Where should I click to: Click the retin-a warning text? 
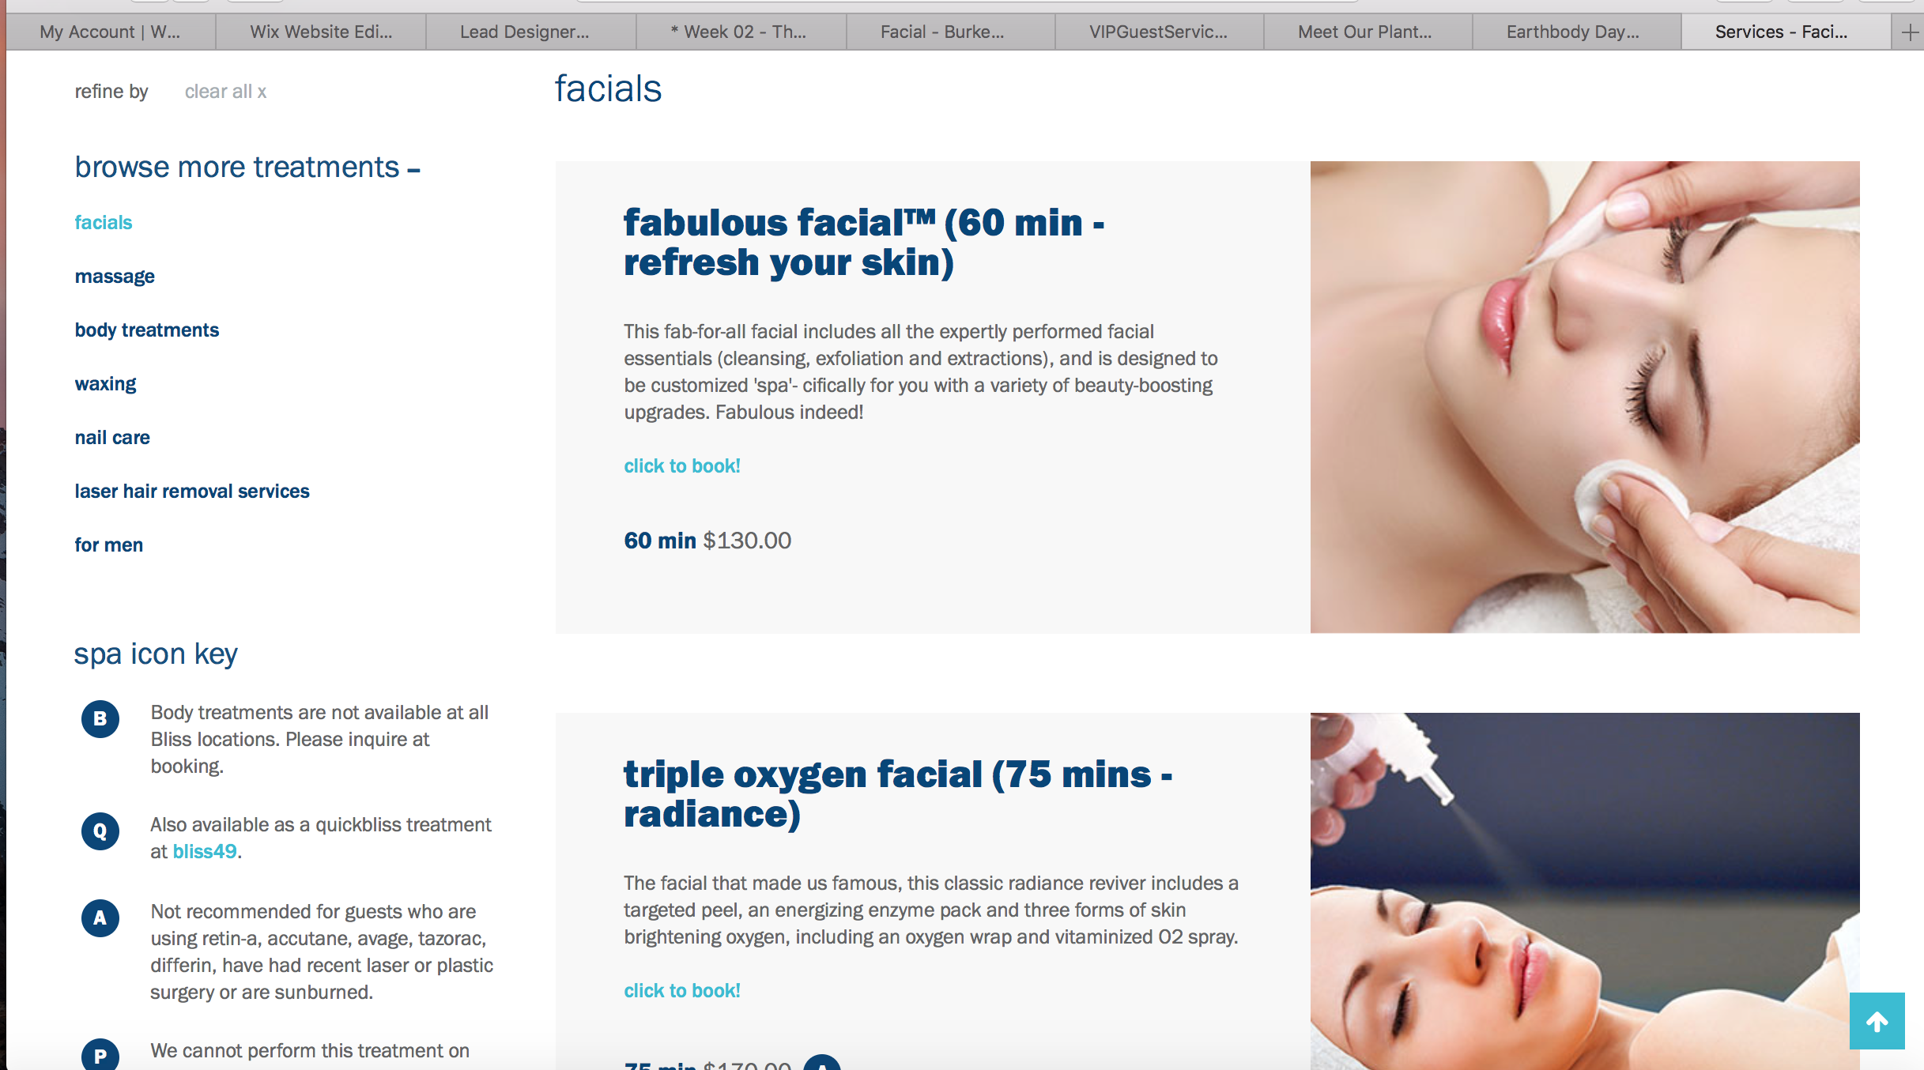(x=322, y=952)
